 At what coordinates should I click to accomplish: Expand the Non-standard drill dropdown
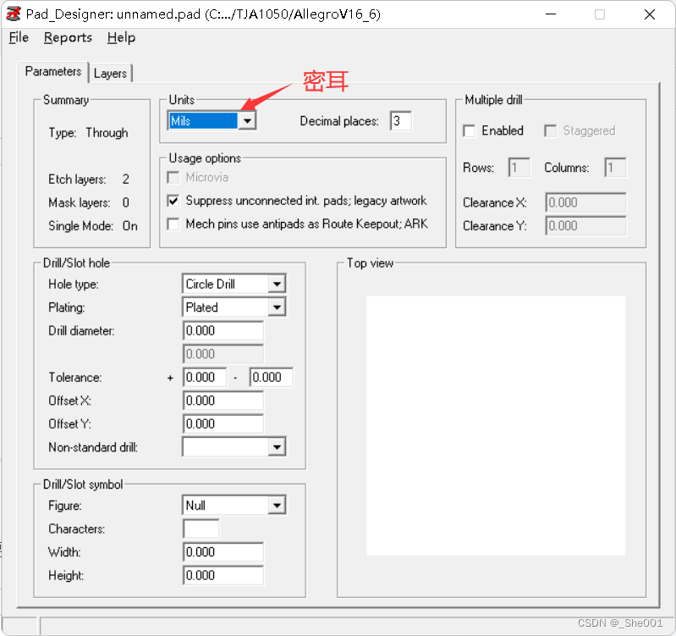277,447
